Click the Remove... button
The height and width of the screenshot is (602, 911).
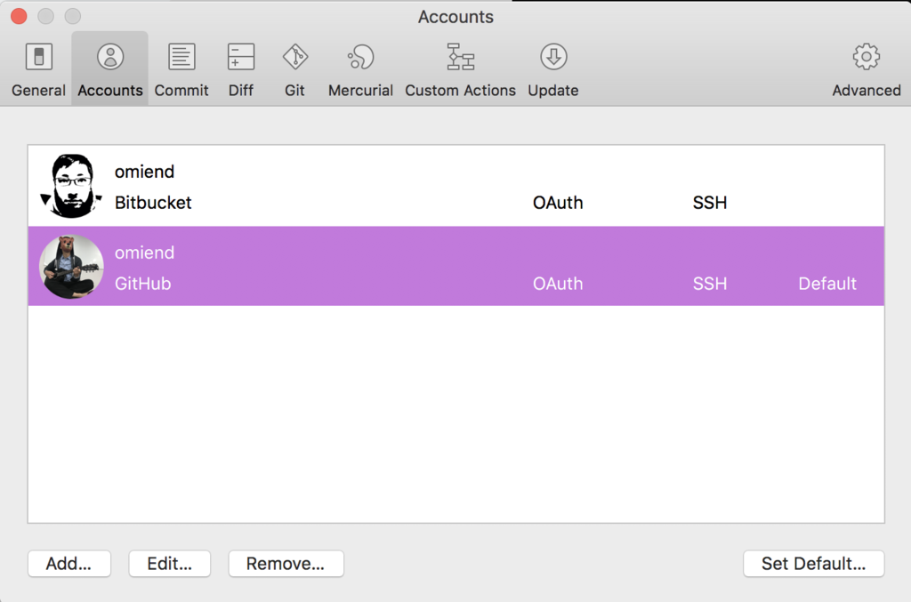(x=286, y=564)
